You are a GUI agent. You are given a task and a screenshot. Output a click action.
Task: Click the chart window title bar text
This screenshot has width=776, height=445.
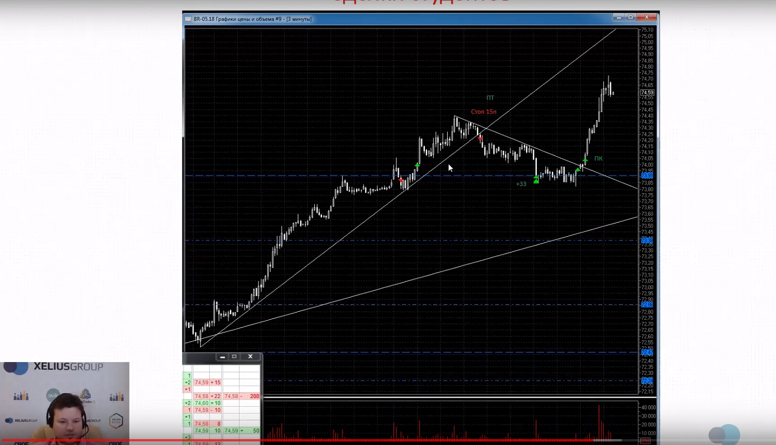tap(252, 19)
